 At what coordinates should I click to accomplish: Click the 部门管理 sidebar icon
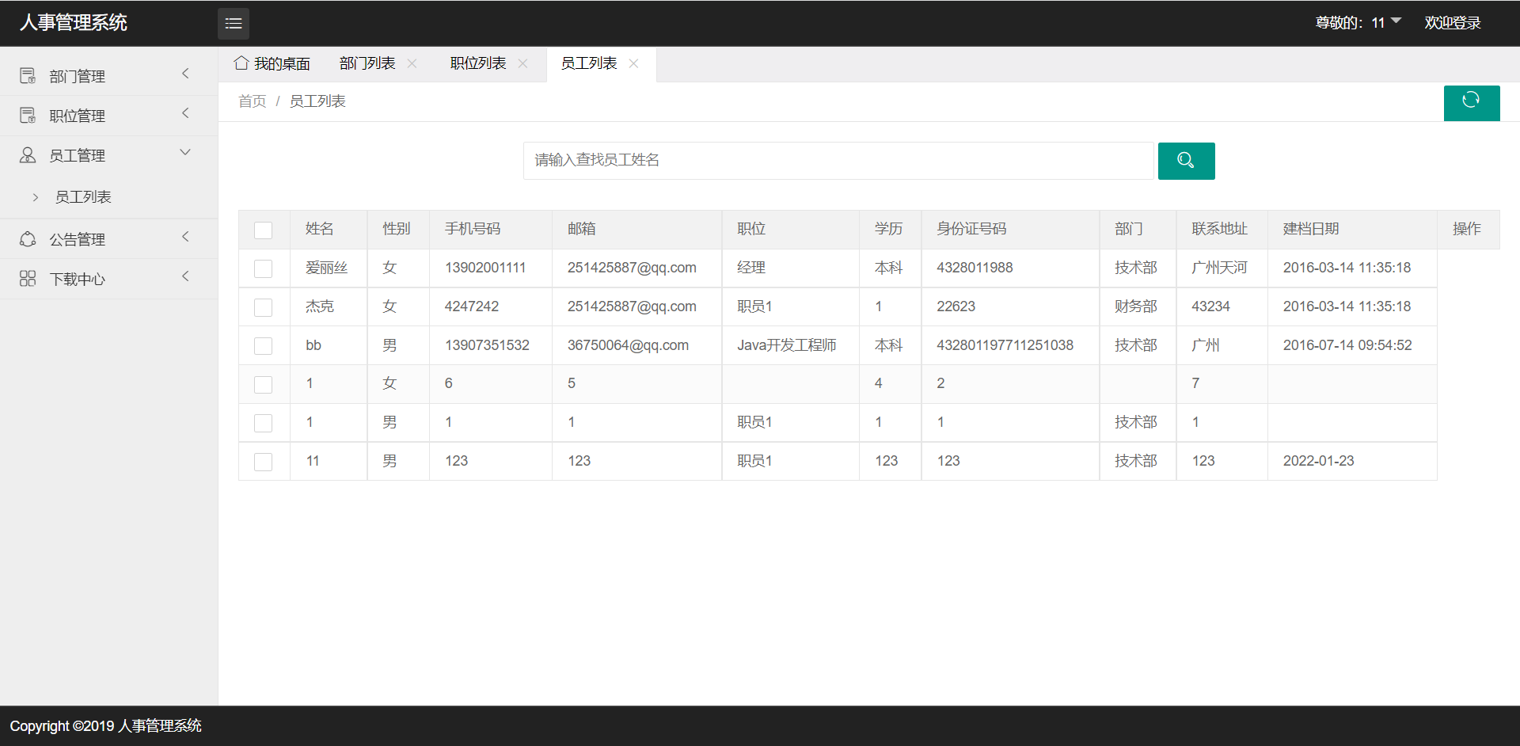pyautogui.click(x=28, y=76)
